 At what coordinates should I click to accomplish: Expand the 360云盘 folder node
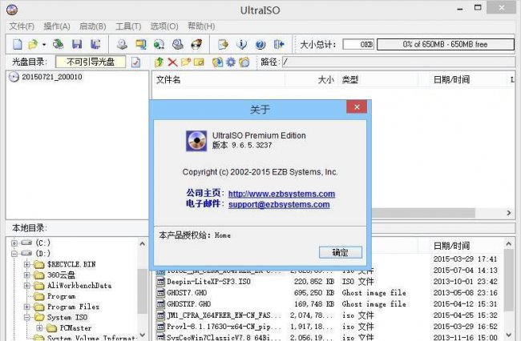27,275
